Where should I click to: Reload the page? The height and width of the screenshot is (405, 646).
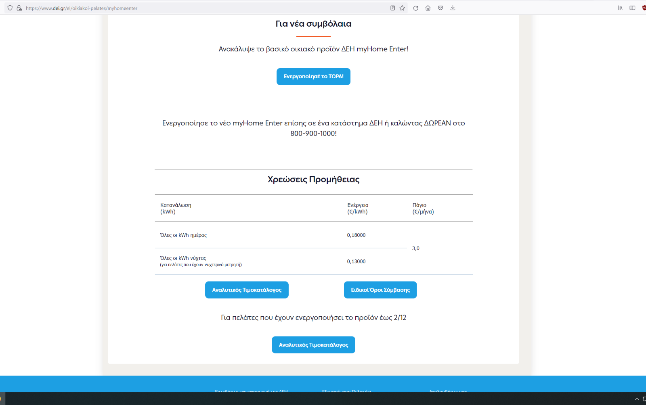coord(415,8)
